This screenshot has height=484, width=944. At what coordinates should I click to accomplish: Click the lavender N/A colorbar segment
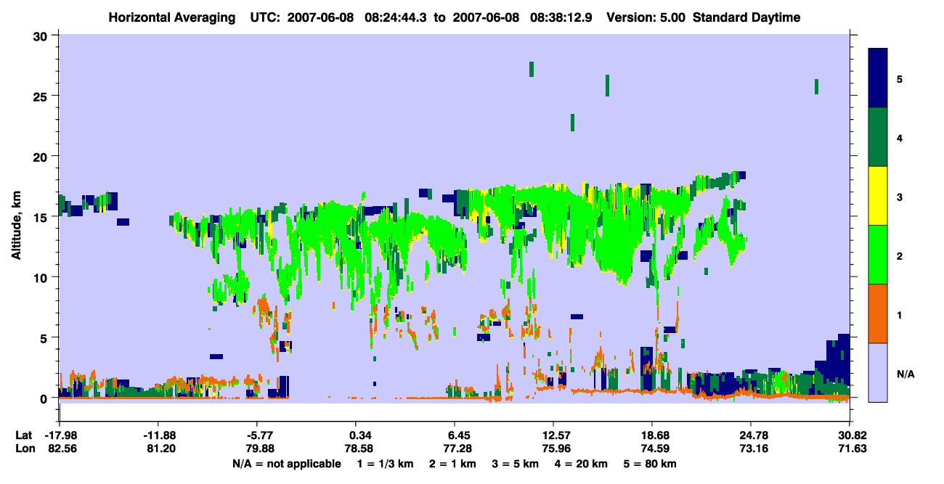coord(878,372)
